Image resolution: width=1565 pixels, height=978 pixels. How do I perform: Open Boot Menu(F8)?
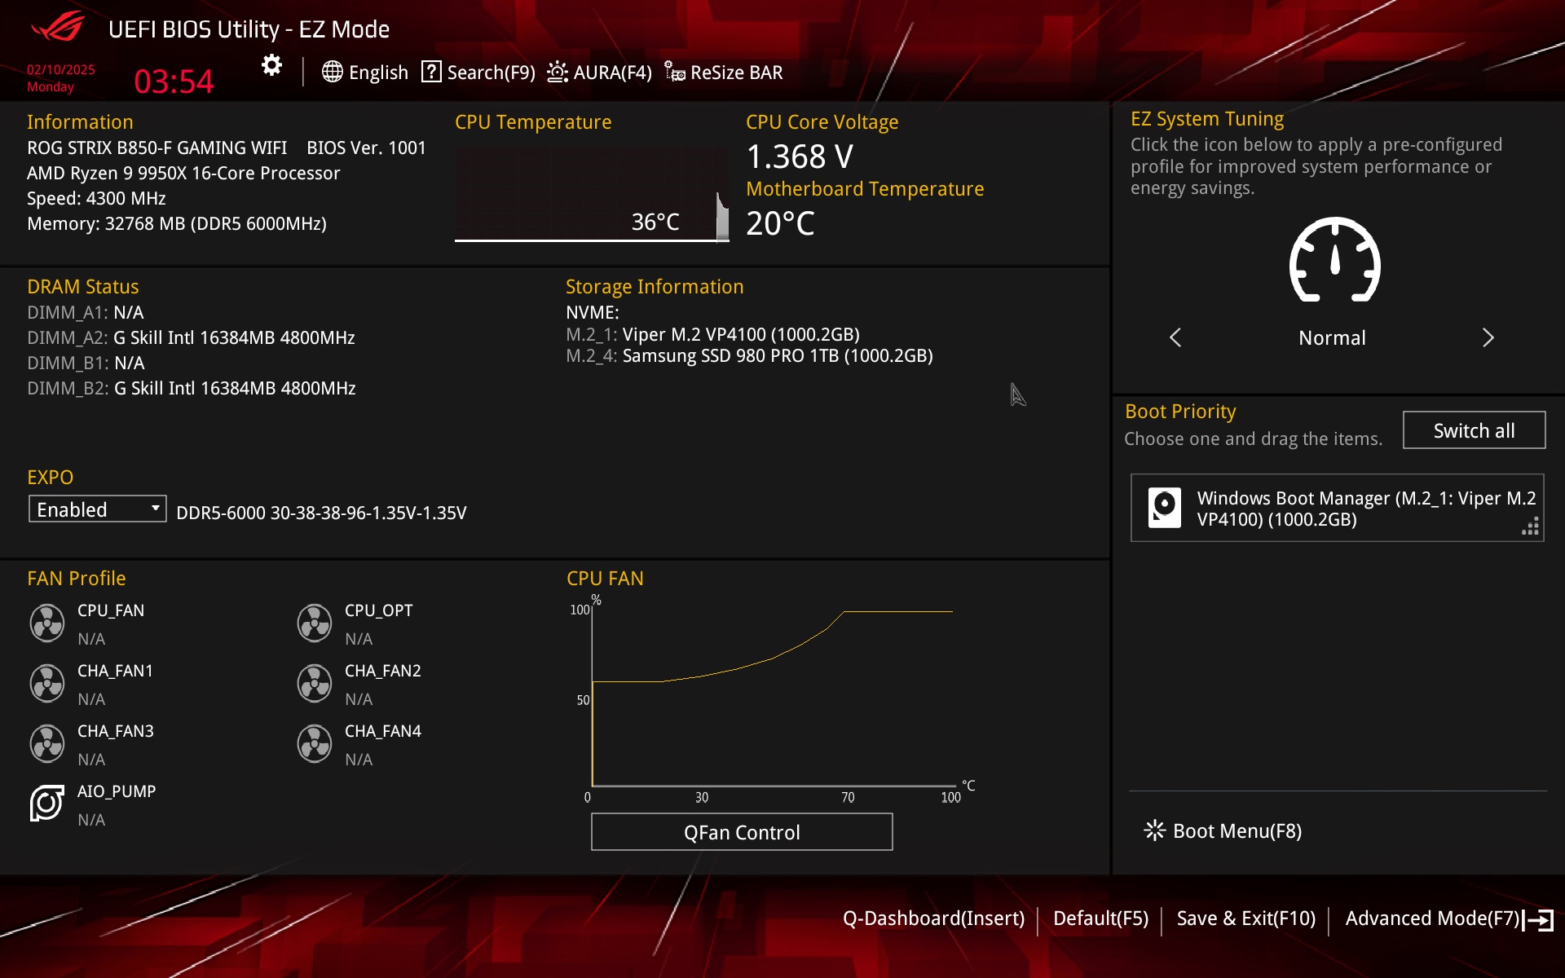1223,830
